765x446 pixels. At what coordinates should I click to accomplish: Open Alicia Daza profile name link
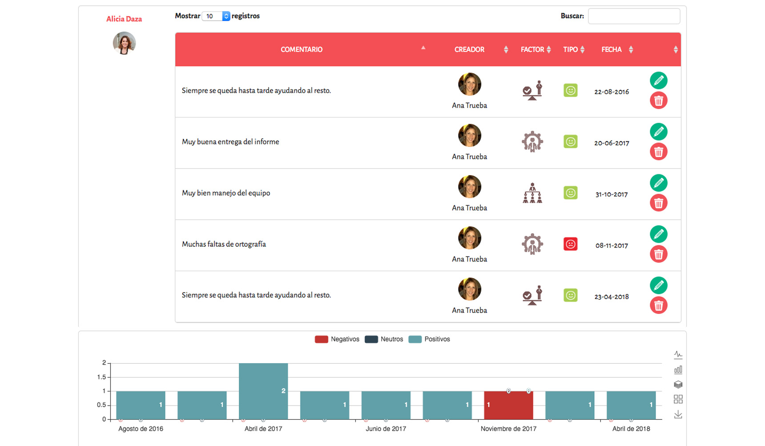point(124,19)
